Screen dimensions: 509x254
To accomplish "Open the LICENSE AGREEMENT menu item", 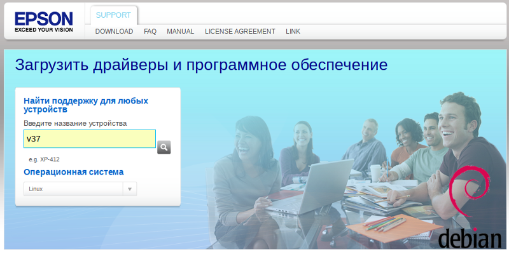I will pyautogui.click(x=240, y=31).
